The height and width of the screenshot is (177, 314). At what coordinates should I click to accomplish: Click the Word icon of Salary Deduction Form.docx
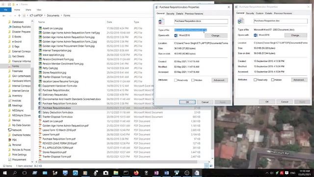pyautogui.click(x=40, y=113)
